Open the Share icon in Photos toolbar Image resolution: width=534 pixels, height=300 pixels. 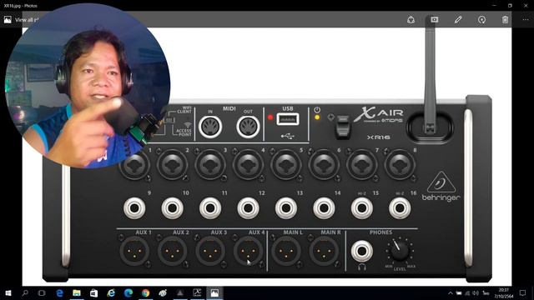411,20
